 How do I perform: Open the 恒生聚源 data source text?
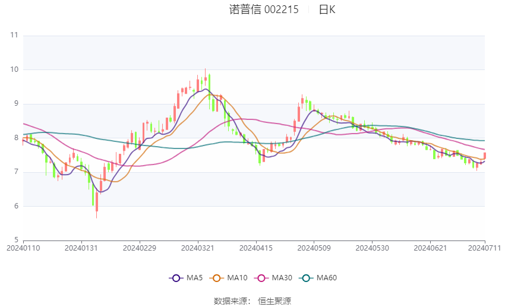[274, 301]
